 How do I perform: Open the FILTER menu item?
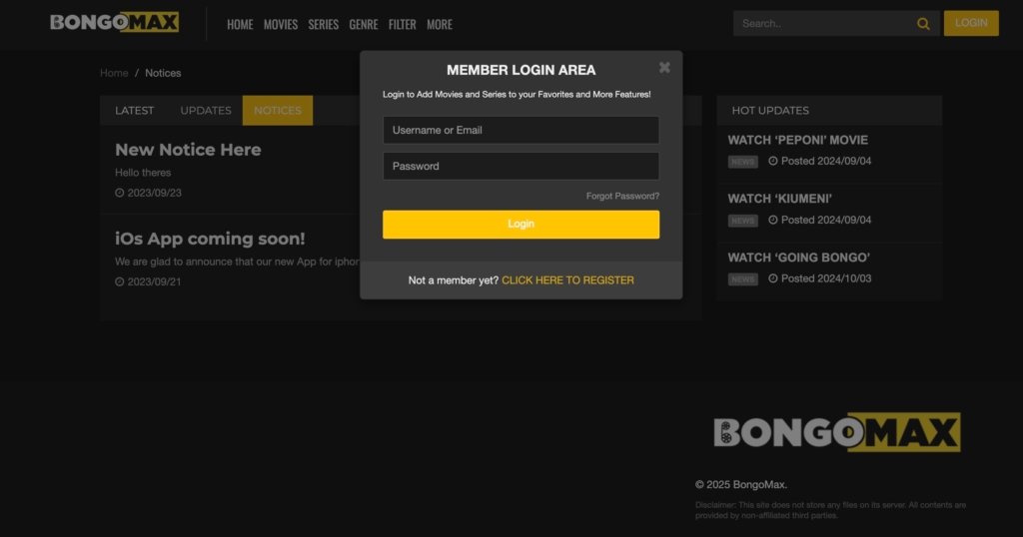click(x=402, y=25)
